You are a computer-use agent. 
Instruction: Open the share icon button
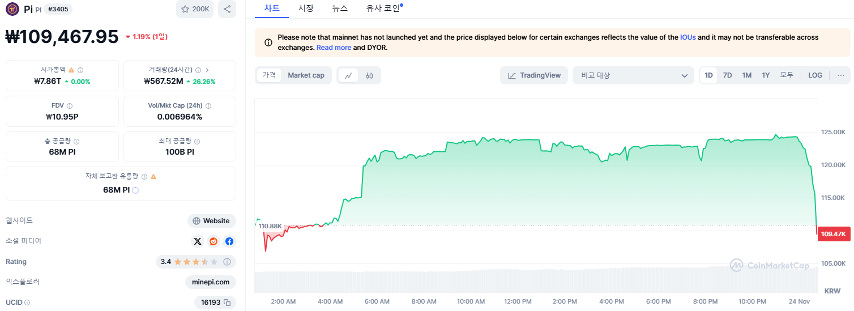(227, 9)
